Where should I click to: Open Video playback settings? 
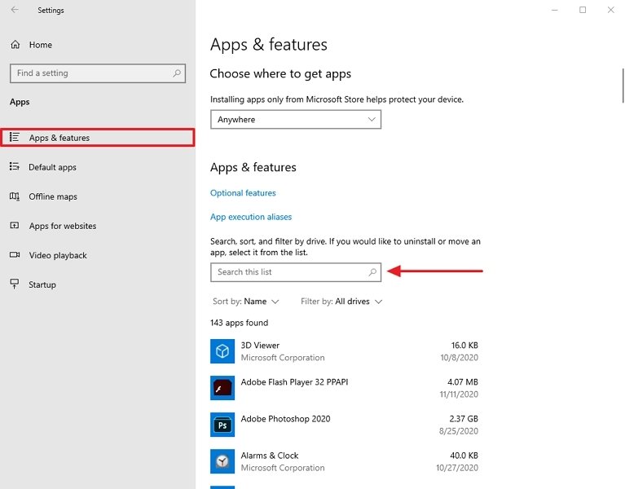point(98,255)
